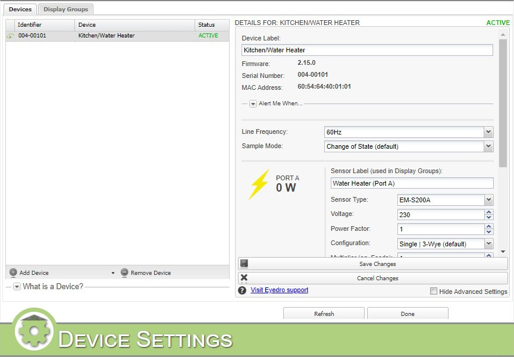Click the Add Device plus icon
The width and height of the screenshot is (514, 357).
(x=13, y=273)
